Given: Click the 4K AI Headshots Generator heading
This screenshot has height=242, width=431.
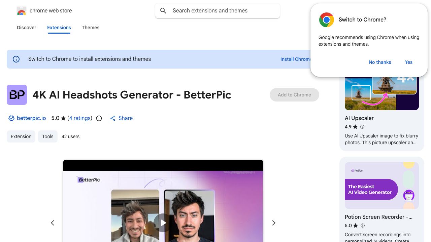Looking at the screenshot, I should tap(132, 95).
